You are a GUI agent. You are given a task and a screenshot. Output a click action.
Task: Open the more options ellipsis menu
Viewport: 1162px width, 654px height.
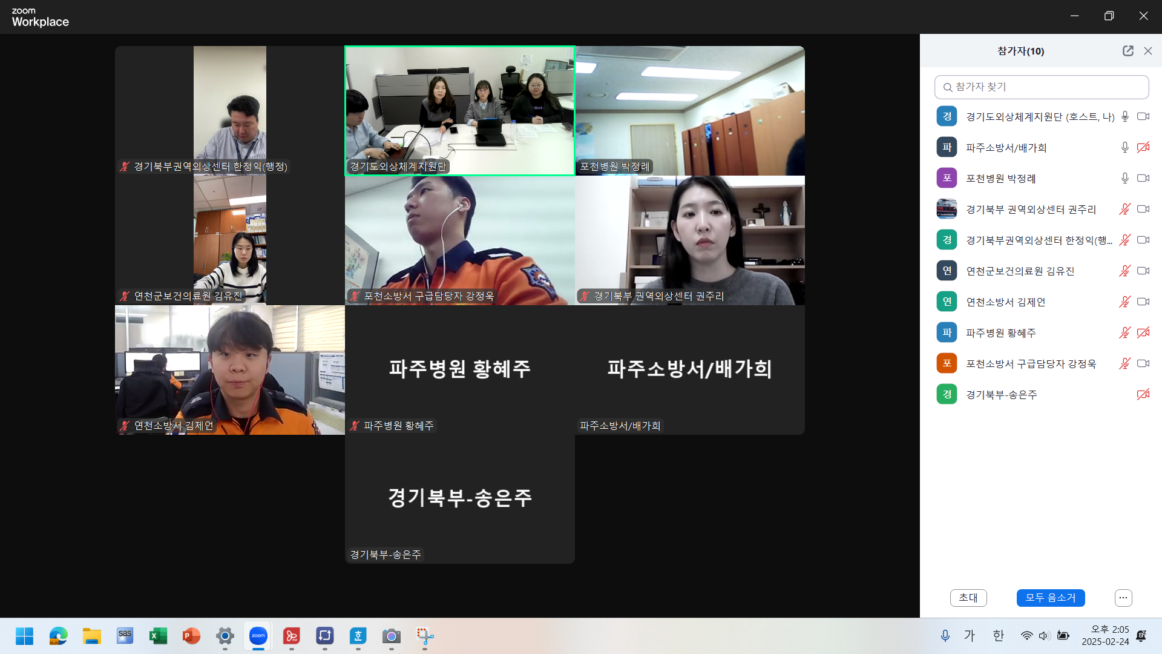click(1123, 598)
